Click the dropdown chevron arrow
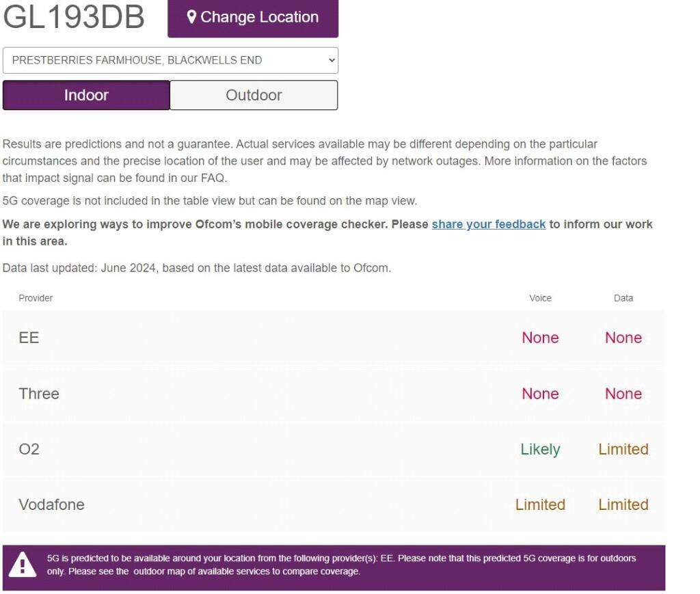Viewport: 700px width, 594px height. click(332, 60)
